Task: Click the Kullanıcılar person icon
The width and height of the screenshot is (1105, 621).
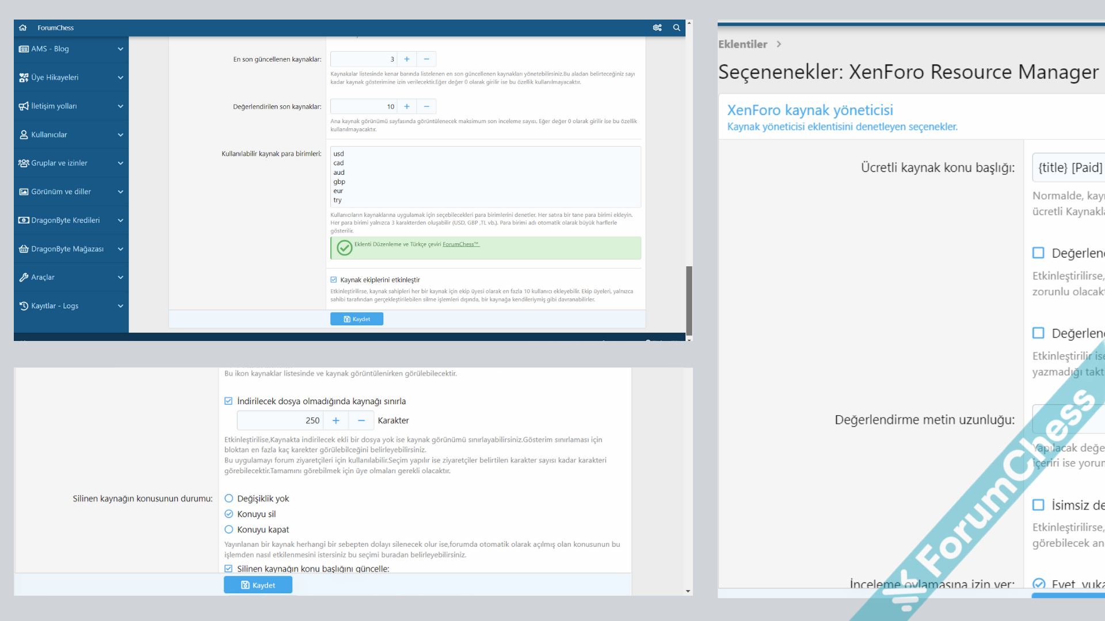Action: (24, 135)
